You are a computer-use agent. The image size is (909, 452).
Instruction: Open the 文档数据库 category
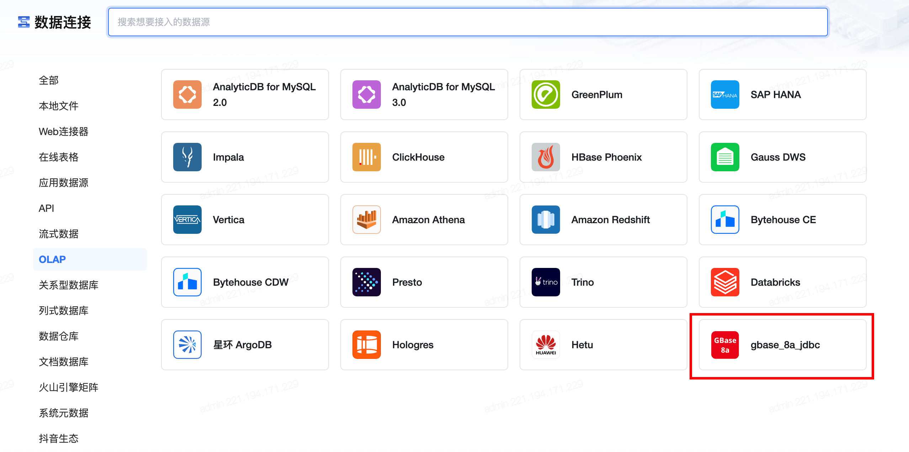click(x=90, y=362)
